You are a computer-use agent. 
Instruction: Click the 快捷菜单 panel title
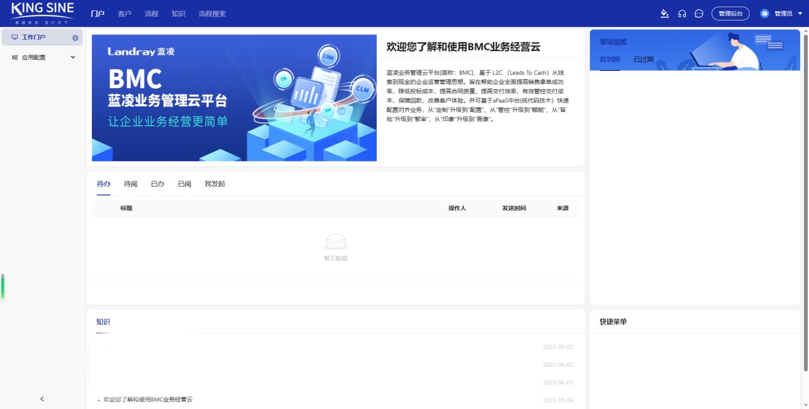(613, 322)
